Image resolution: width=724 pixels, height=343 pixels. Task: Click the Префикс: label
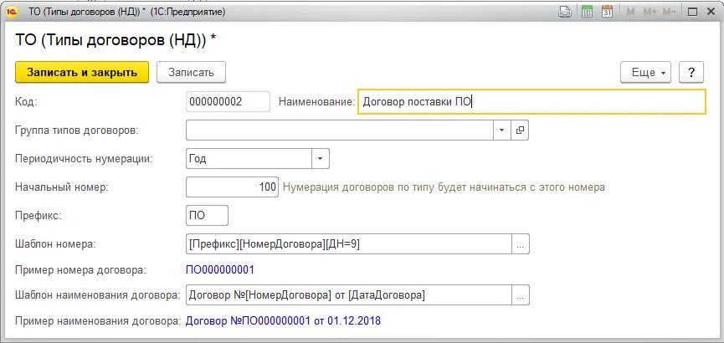click(39, 216)
